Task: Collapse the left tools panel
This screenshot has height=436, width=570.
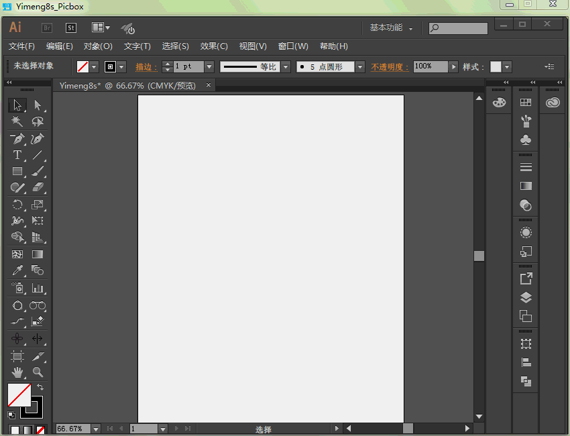Action: (x=9, y=83)
